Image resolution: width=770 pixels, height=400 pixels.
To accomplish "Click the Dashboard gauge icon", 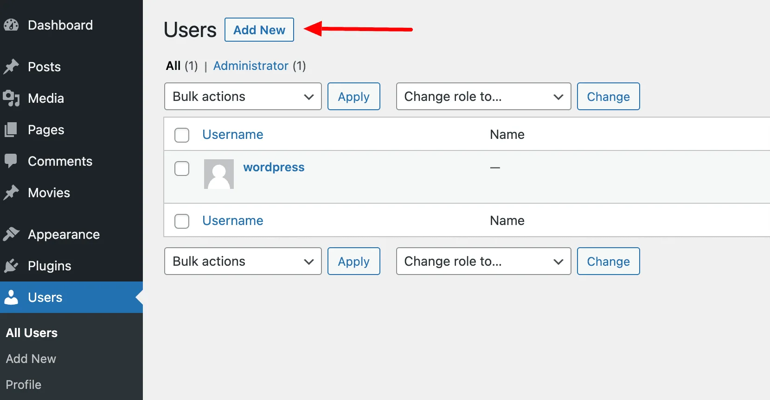I will 11,25.
